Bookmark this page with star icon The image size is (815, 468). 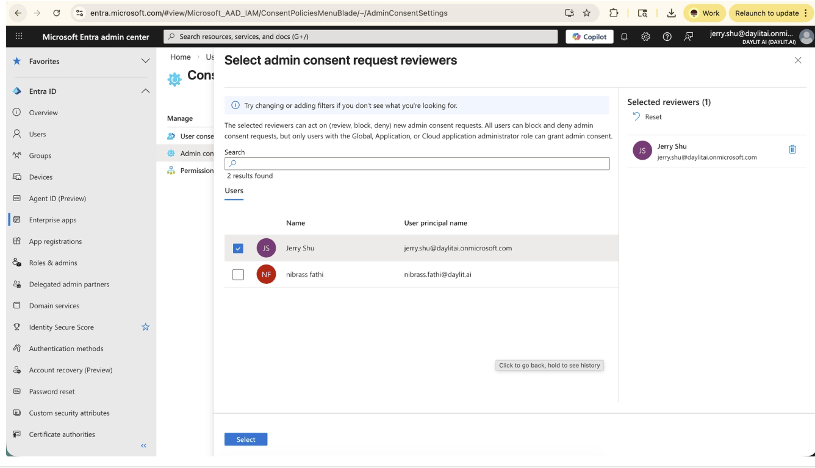586,13
